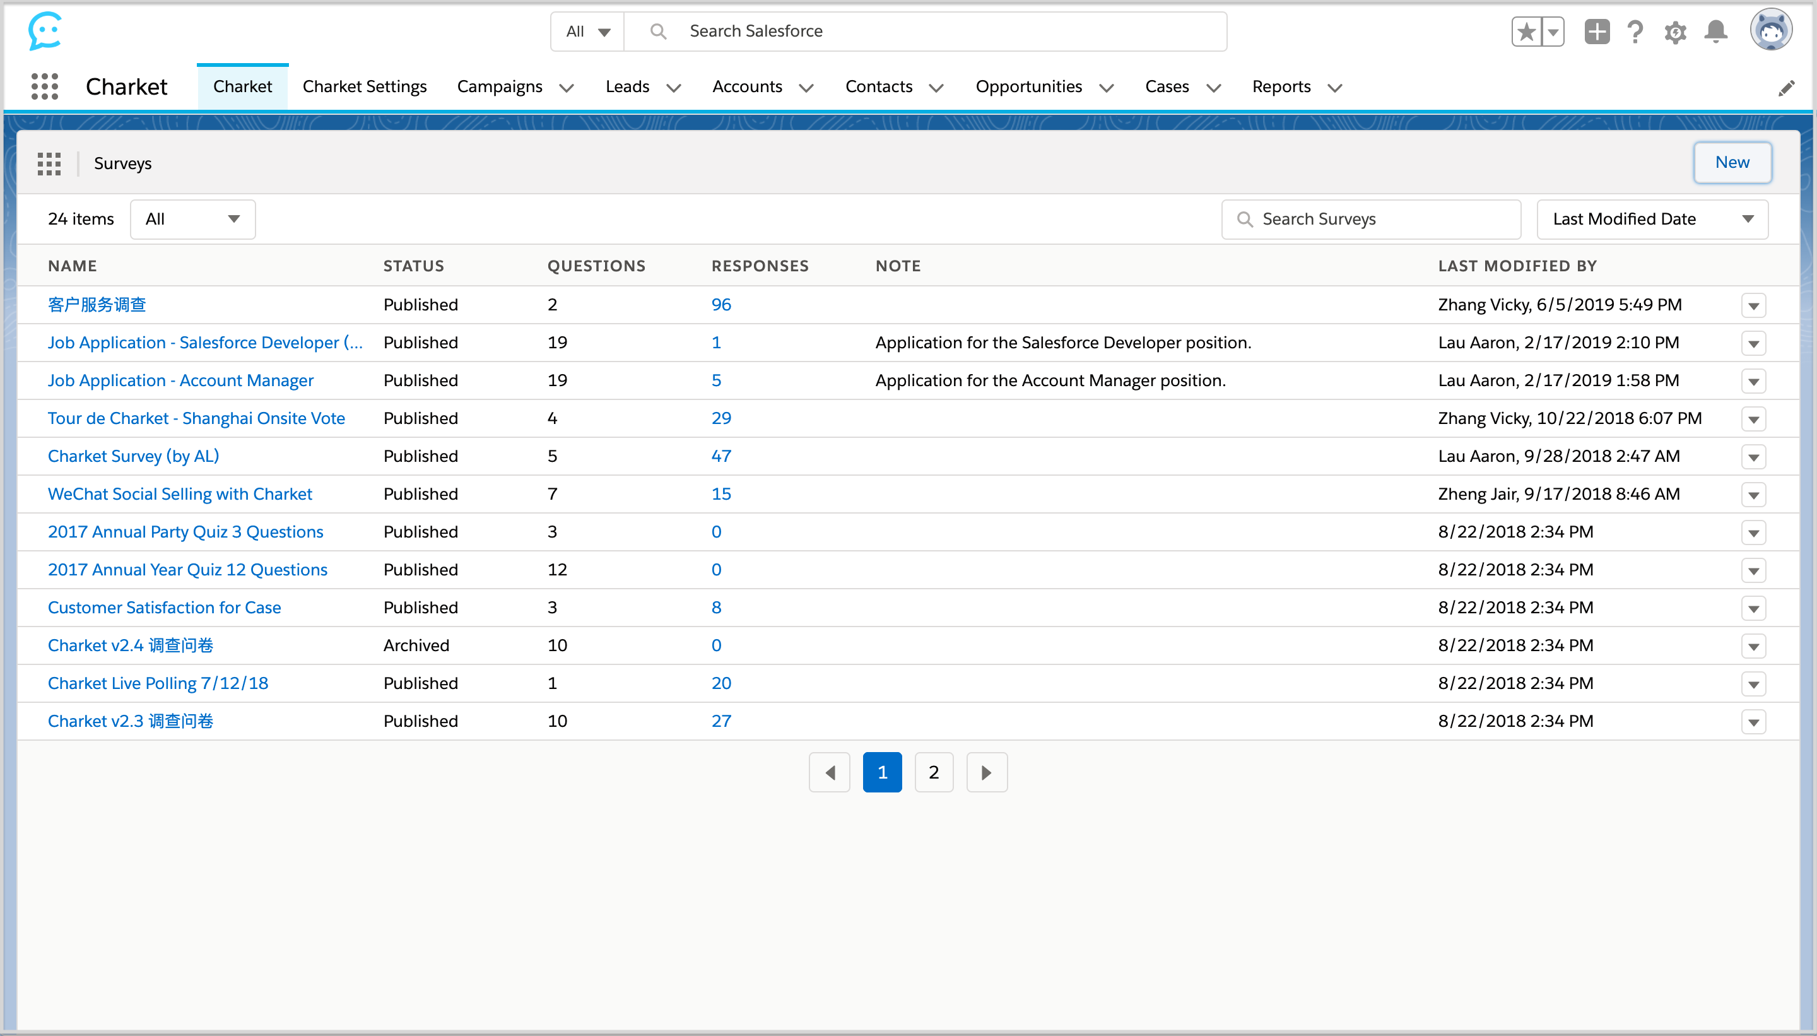This screenshot has height=1036, width=1817.
Task: Expand the Campaigns tab chevron
Action: pos(567,88)
